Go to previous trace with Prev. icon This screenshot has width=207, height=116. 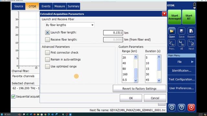tap(172, 43)
